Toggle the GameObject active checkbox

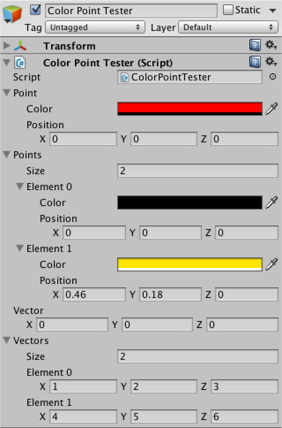click(x=35, y=10)
